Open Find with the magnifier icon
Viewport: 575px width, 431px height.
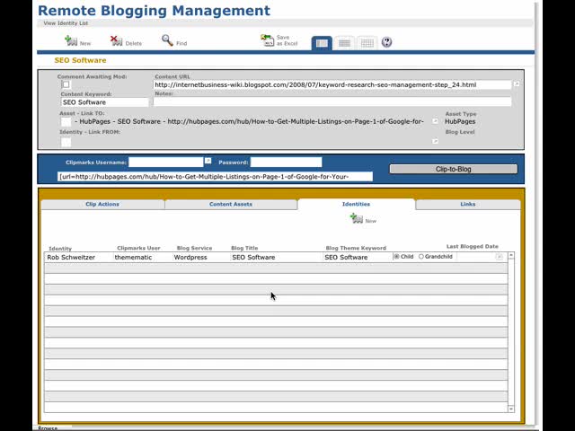(167, 40)
